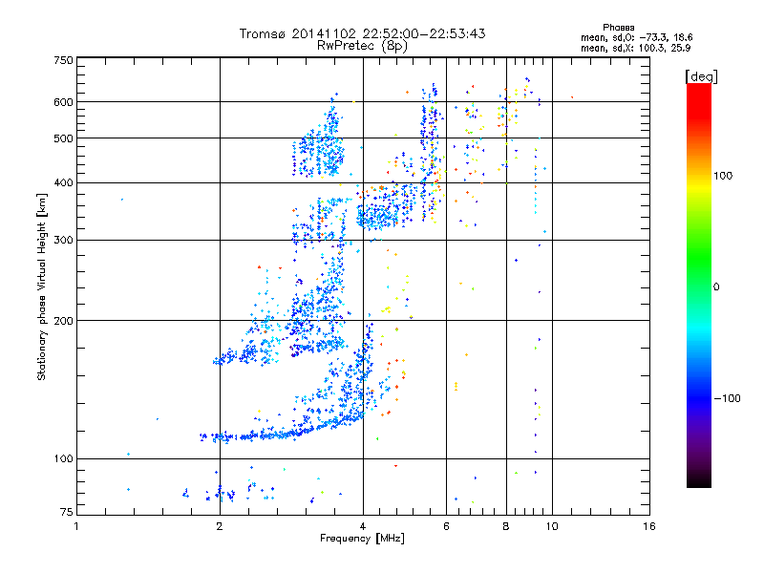This screenshot has height=573, width=764.
Task: Click the 'mean, sd,X: 100.3, 25.9' statistic
Action: coord(635,48)
